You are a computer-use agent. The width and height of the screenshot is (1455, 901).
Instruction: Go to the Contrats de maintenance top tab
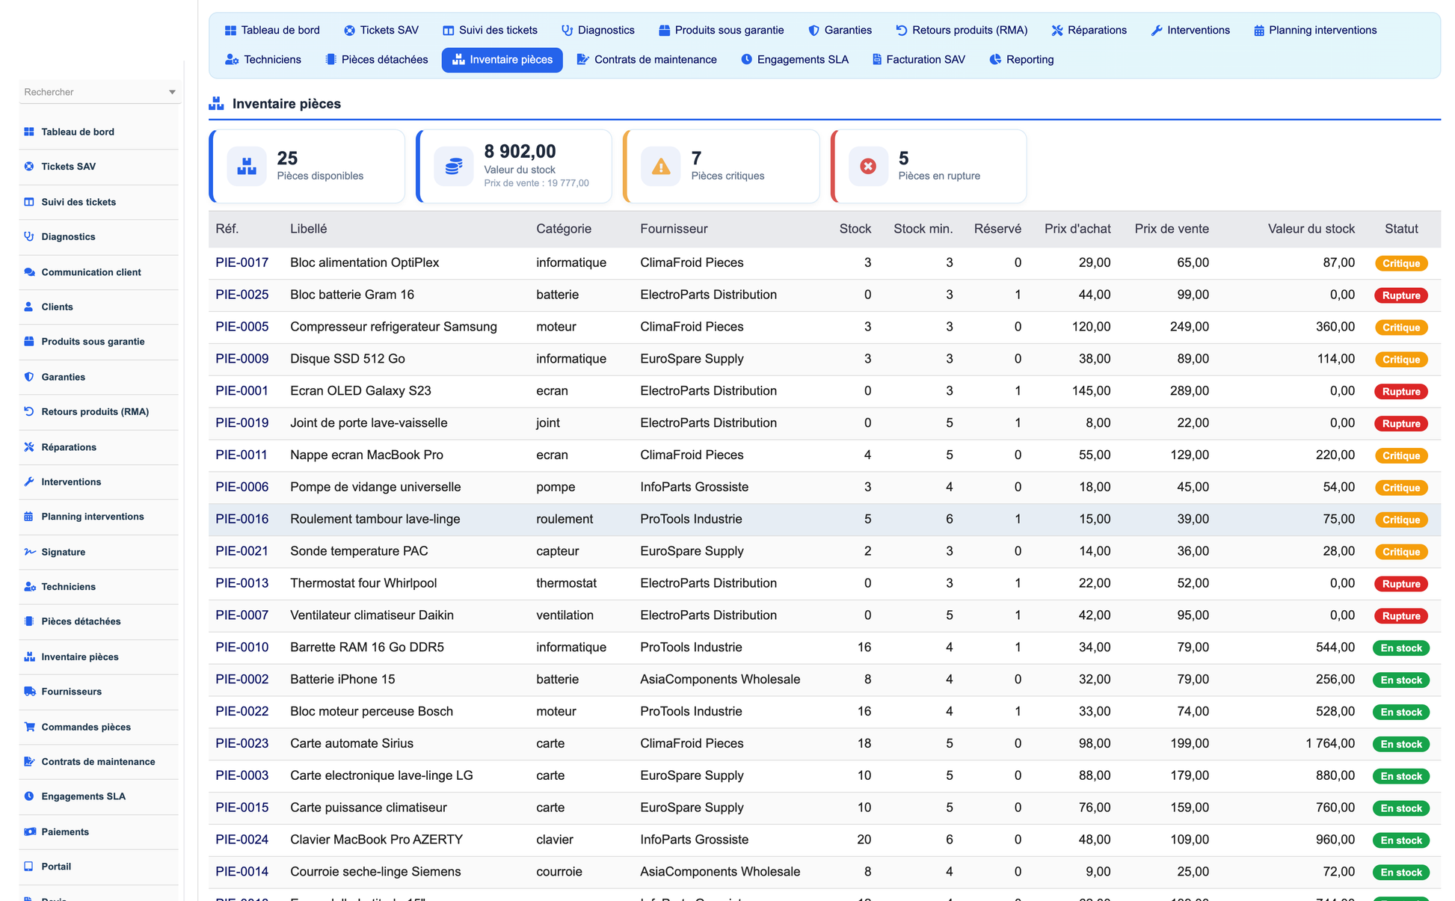pos(647,60)
